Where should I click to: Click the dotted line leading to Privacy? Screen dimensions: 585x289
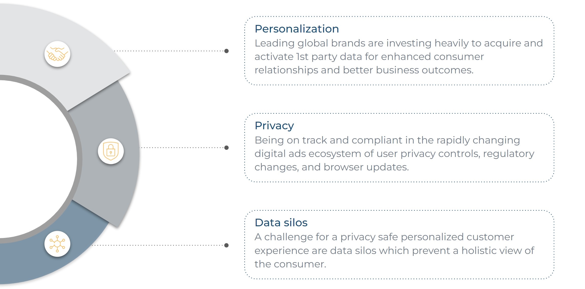pyautogui.click(x=182, y=148)
